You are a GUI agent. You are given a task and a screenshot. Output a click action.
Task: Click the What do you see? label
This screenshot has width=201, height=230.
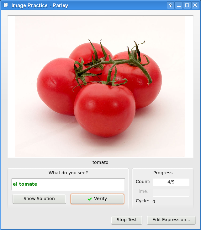[68, 173]
